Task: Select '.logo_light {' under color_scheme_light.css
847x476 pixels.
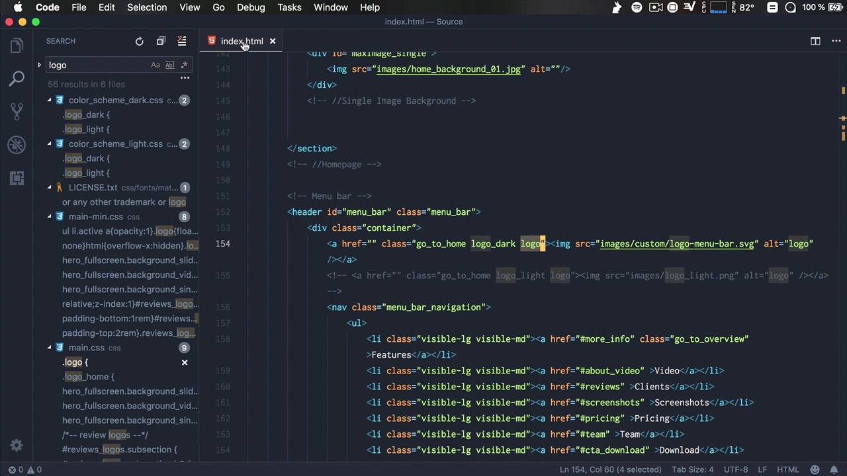Action: tap(86, 173)
